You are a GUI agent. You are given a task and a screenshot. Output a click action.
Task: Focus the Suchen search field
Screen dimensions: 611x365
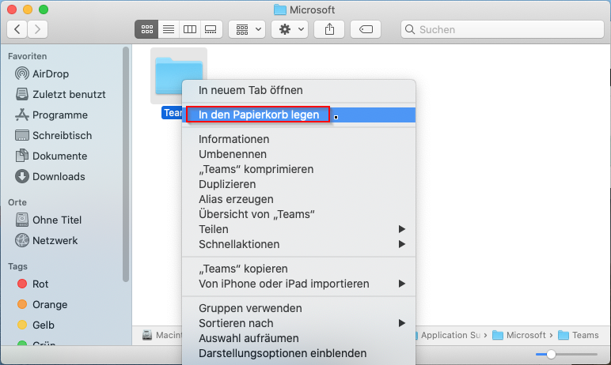503,29
